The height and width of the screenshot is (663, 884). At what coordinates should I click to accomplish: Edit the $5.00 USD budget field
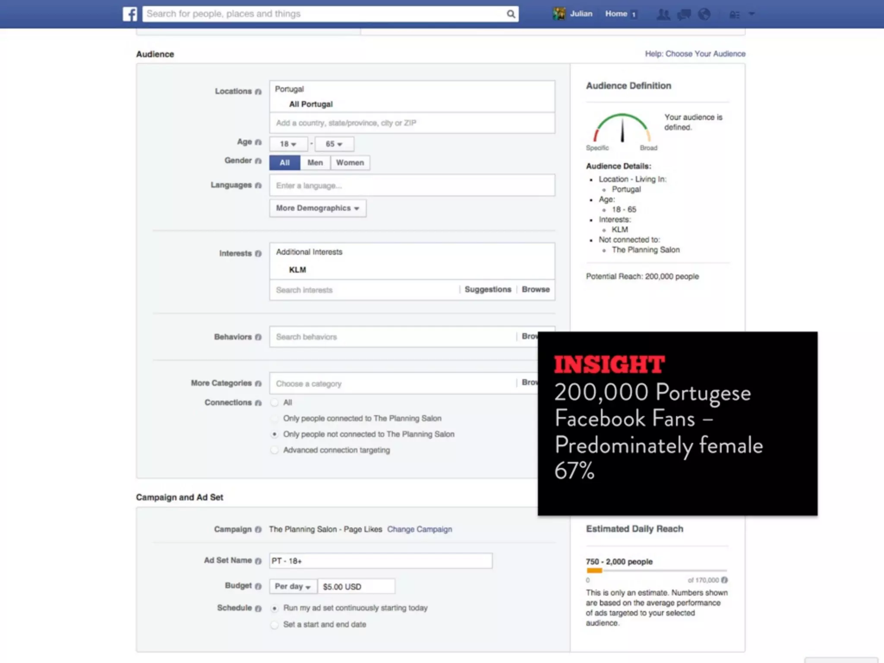pyautogui.click(x=356, y=587)
